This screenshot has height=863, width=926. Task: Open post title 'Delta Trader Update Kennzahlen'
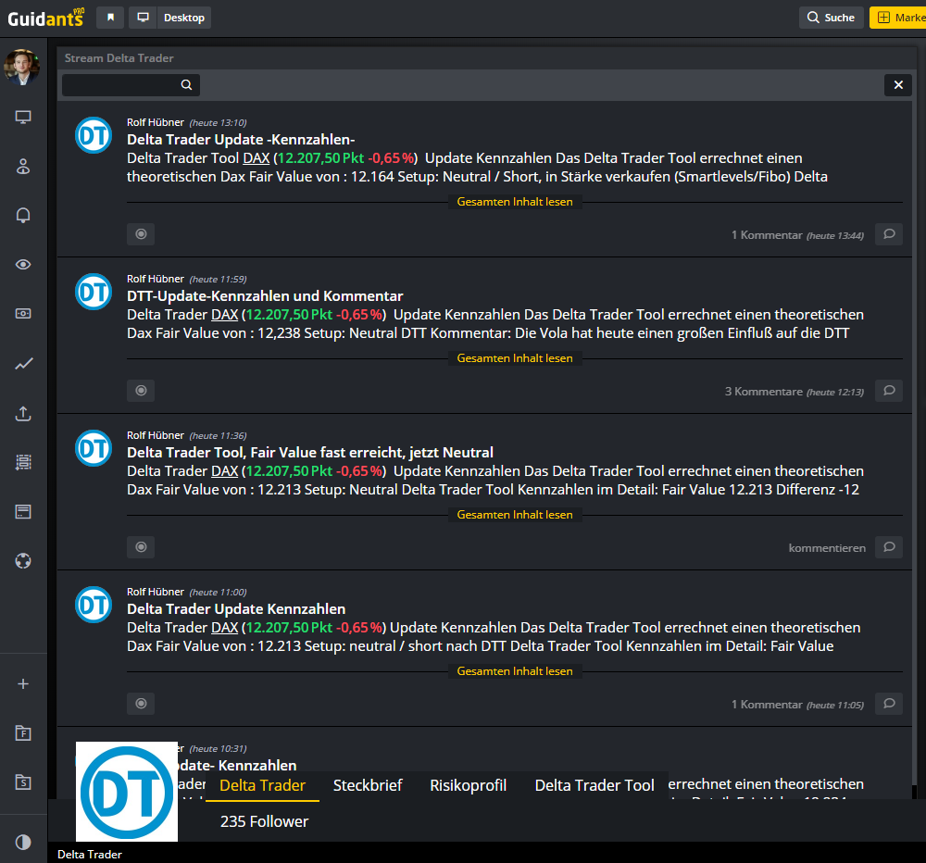click(236, 609)
